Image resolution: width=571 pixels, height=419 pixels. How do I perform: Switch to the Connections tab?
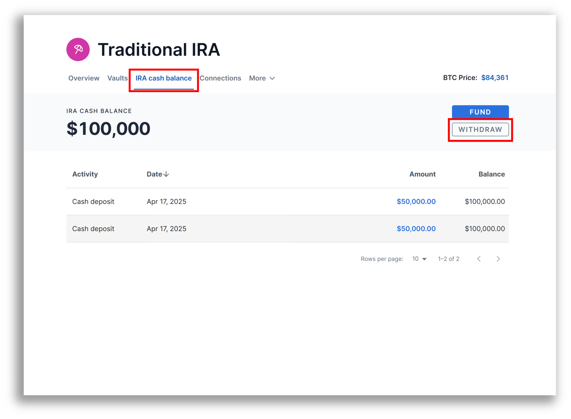point(220,78)
